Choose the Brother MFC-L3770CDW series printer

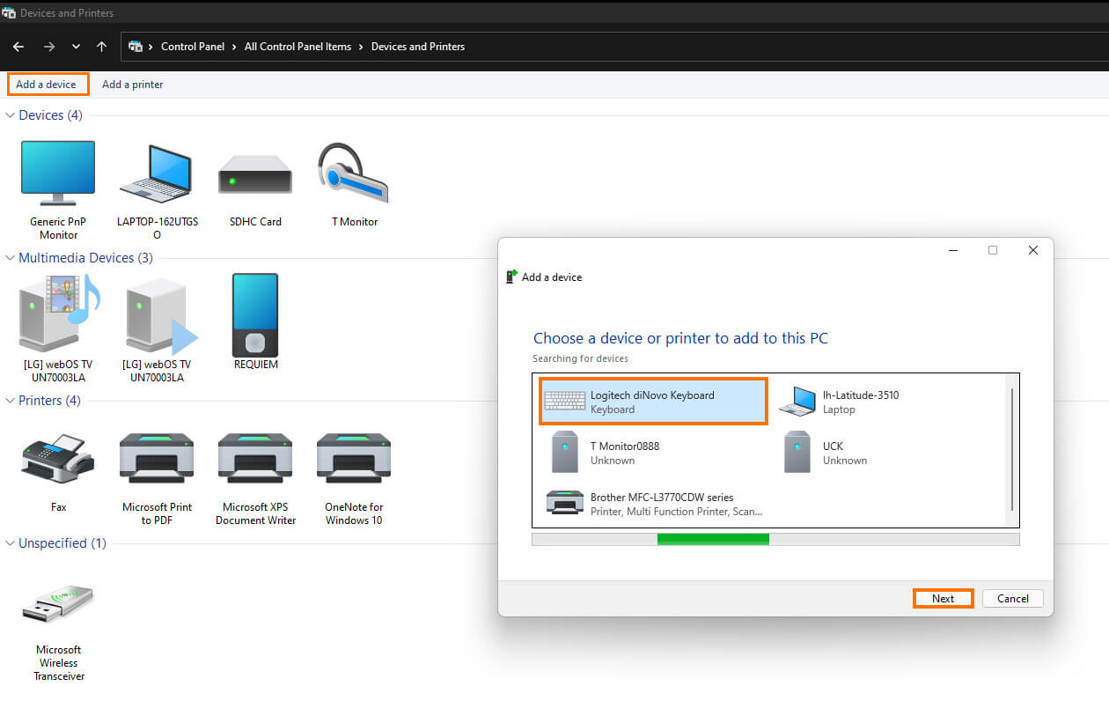click(x=653, y=504)
